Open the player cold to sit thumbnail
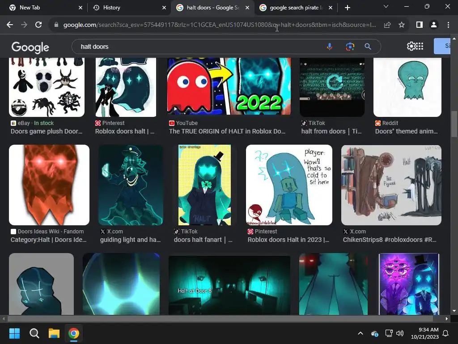This screenshot has width=458, height=344. click(x=289, y=185)
